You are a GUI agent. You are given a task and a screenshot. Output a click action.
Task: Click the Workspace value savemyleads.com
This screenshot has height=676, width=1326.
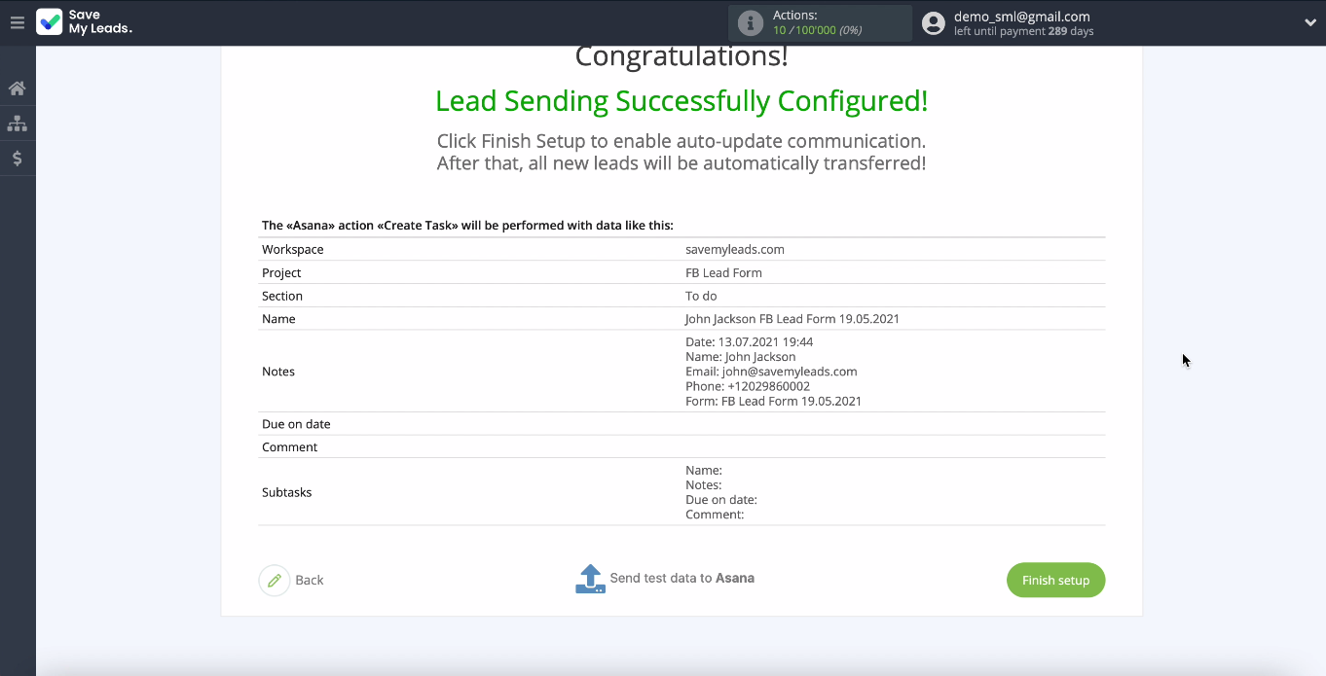click(x=735, y=249)
